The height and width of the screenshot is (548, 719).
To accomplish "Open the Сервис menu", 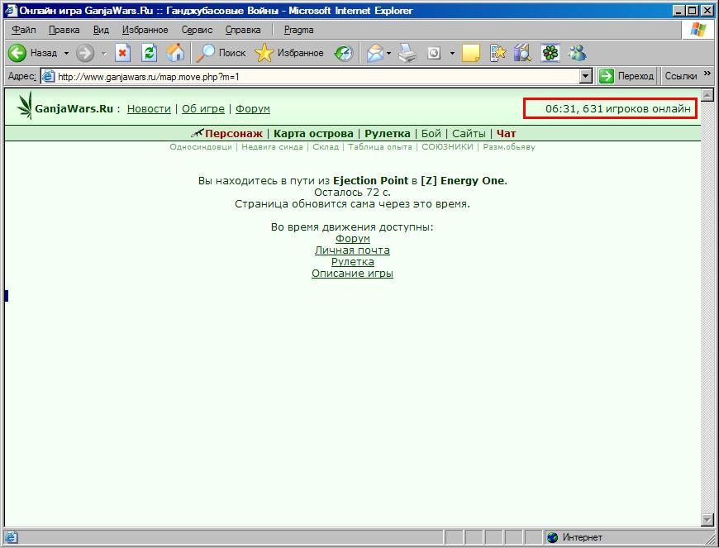I will 197,30.
